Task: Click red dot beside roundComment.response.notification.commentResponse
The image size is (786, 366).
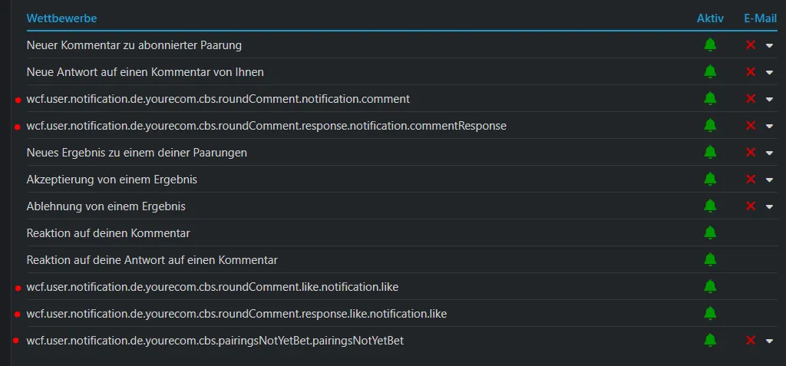Action: pyautogui.click(x=18, y=127)
